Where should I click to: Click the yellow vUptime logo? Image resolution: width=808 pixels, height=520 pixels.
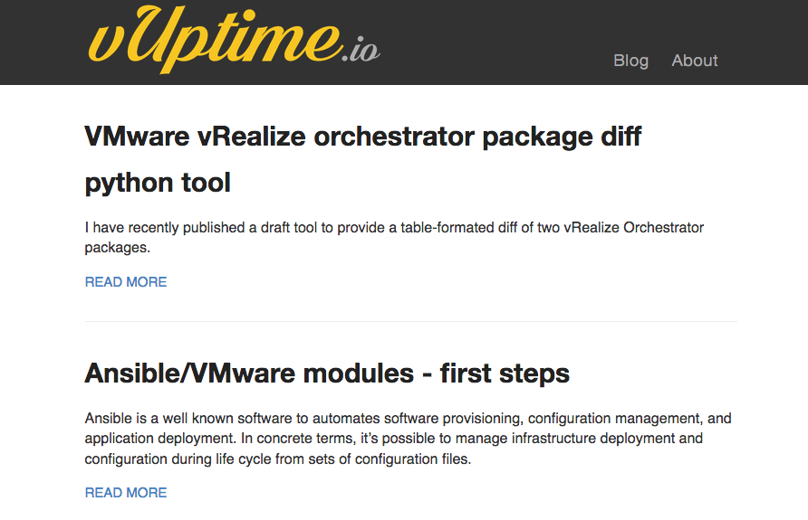(x=214, y=39)
